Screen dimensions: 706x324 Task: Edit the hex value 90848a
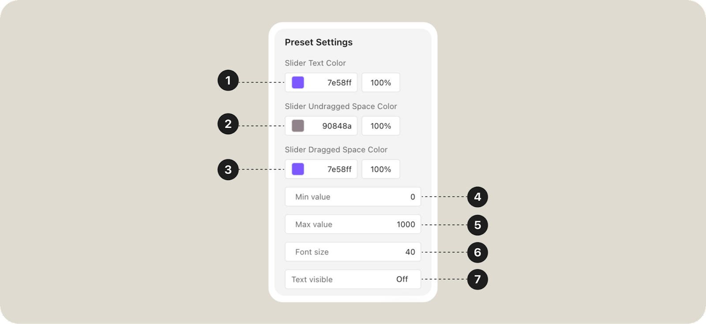click(x=336, y=126)
